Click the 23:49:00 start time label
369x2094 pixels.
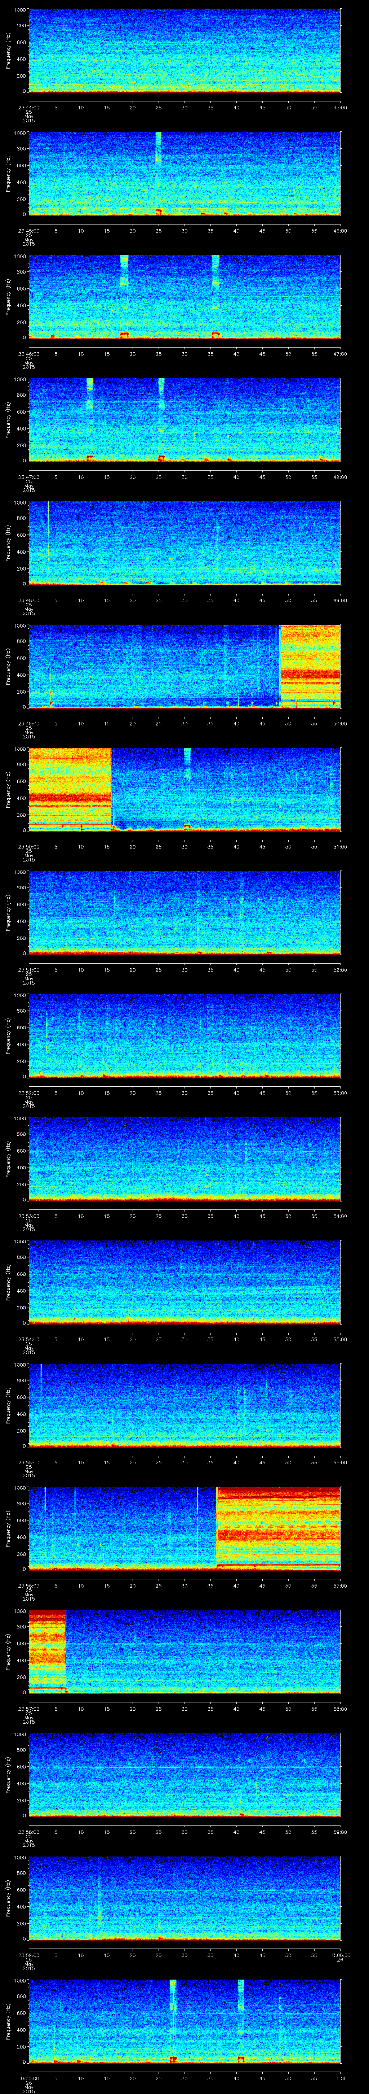point(28,724)
